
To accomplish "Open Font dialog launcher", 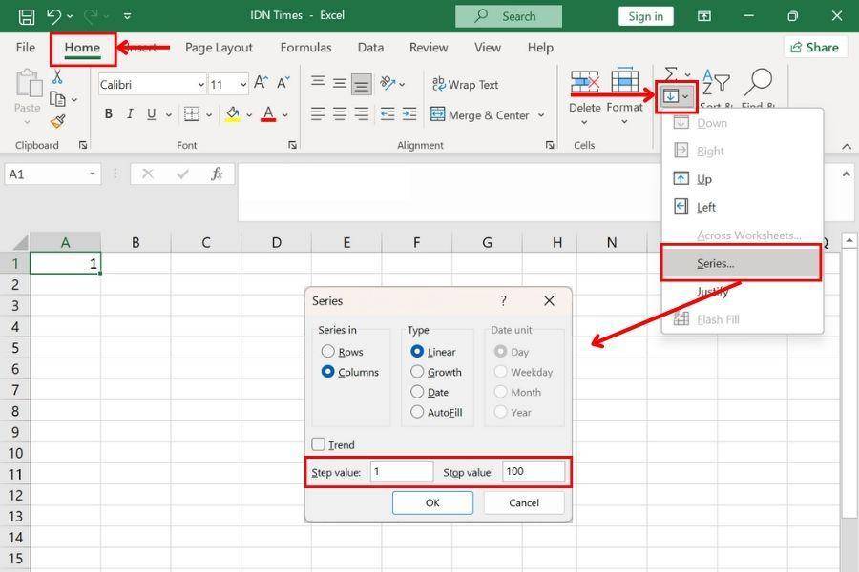I will [x=293, y=145].
